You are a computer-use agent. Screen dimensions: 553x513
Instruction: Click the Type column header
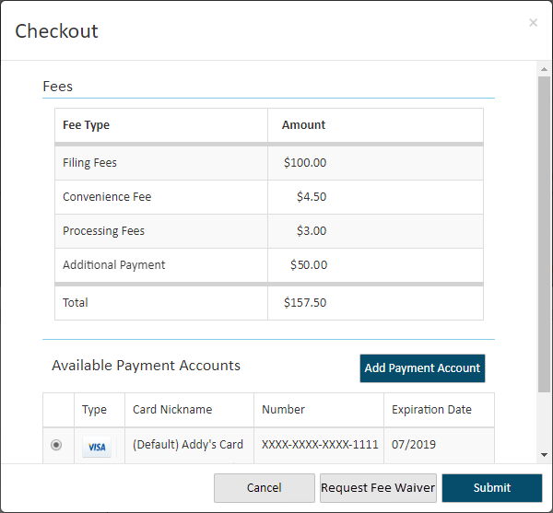tap(94, 410)
